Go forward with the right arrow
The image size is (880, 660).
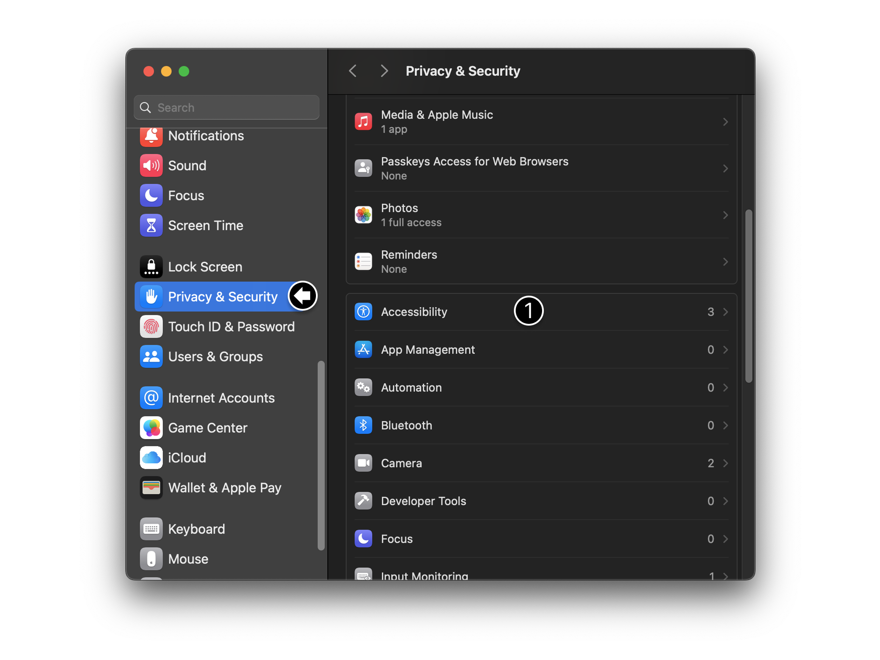[x=384, y=71]
